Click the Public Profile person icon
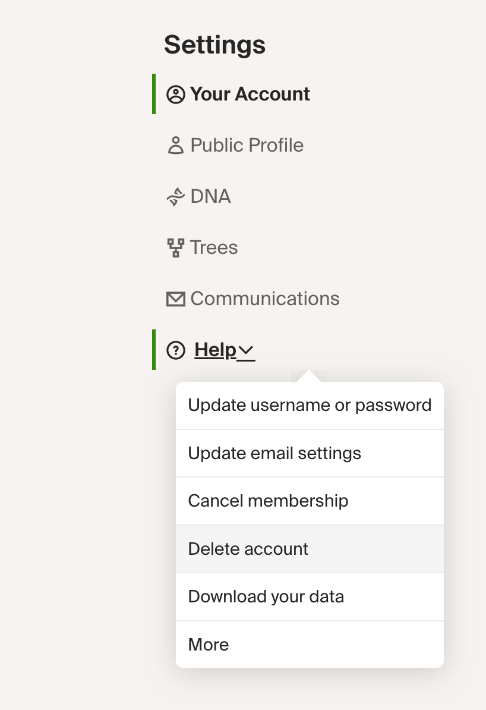 176,145
